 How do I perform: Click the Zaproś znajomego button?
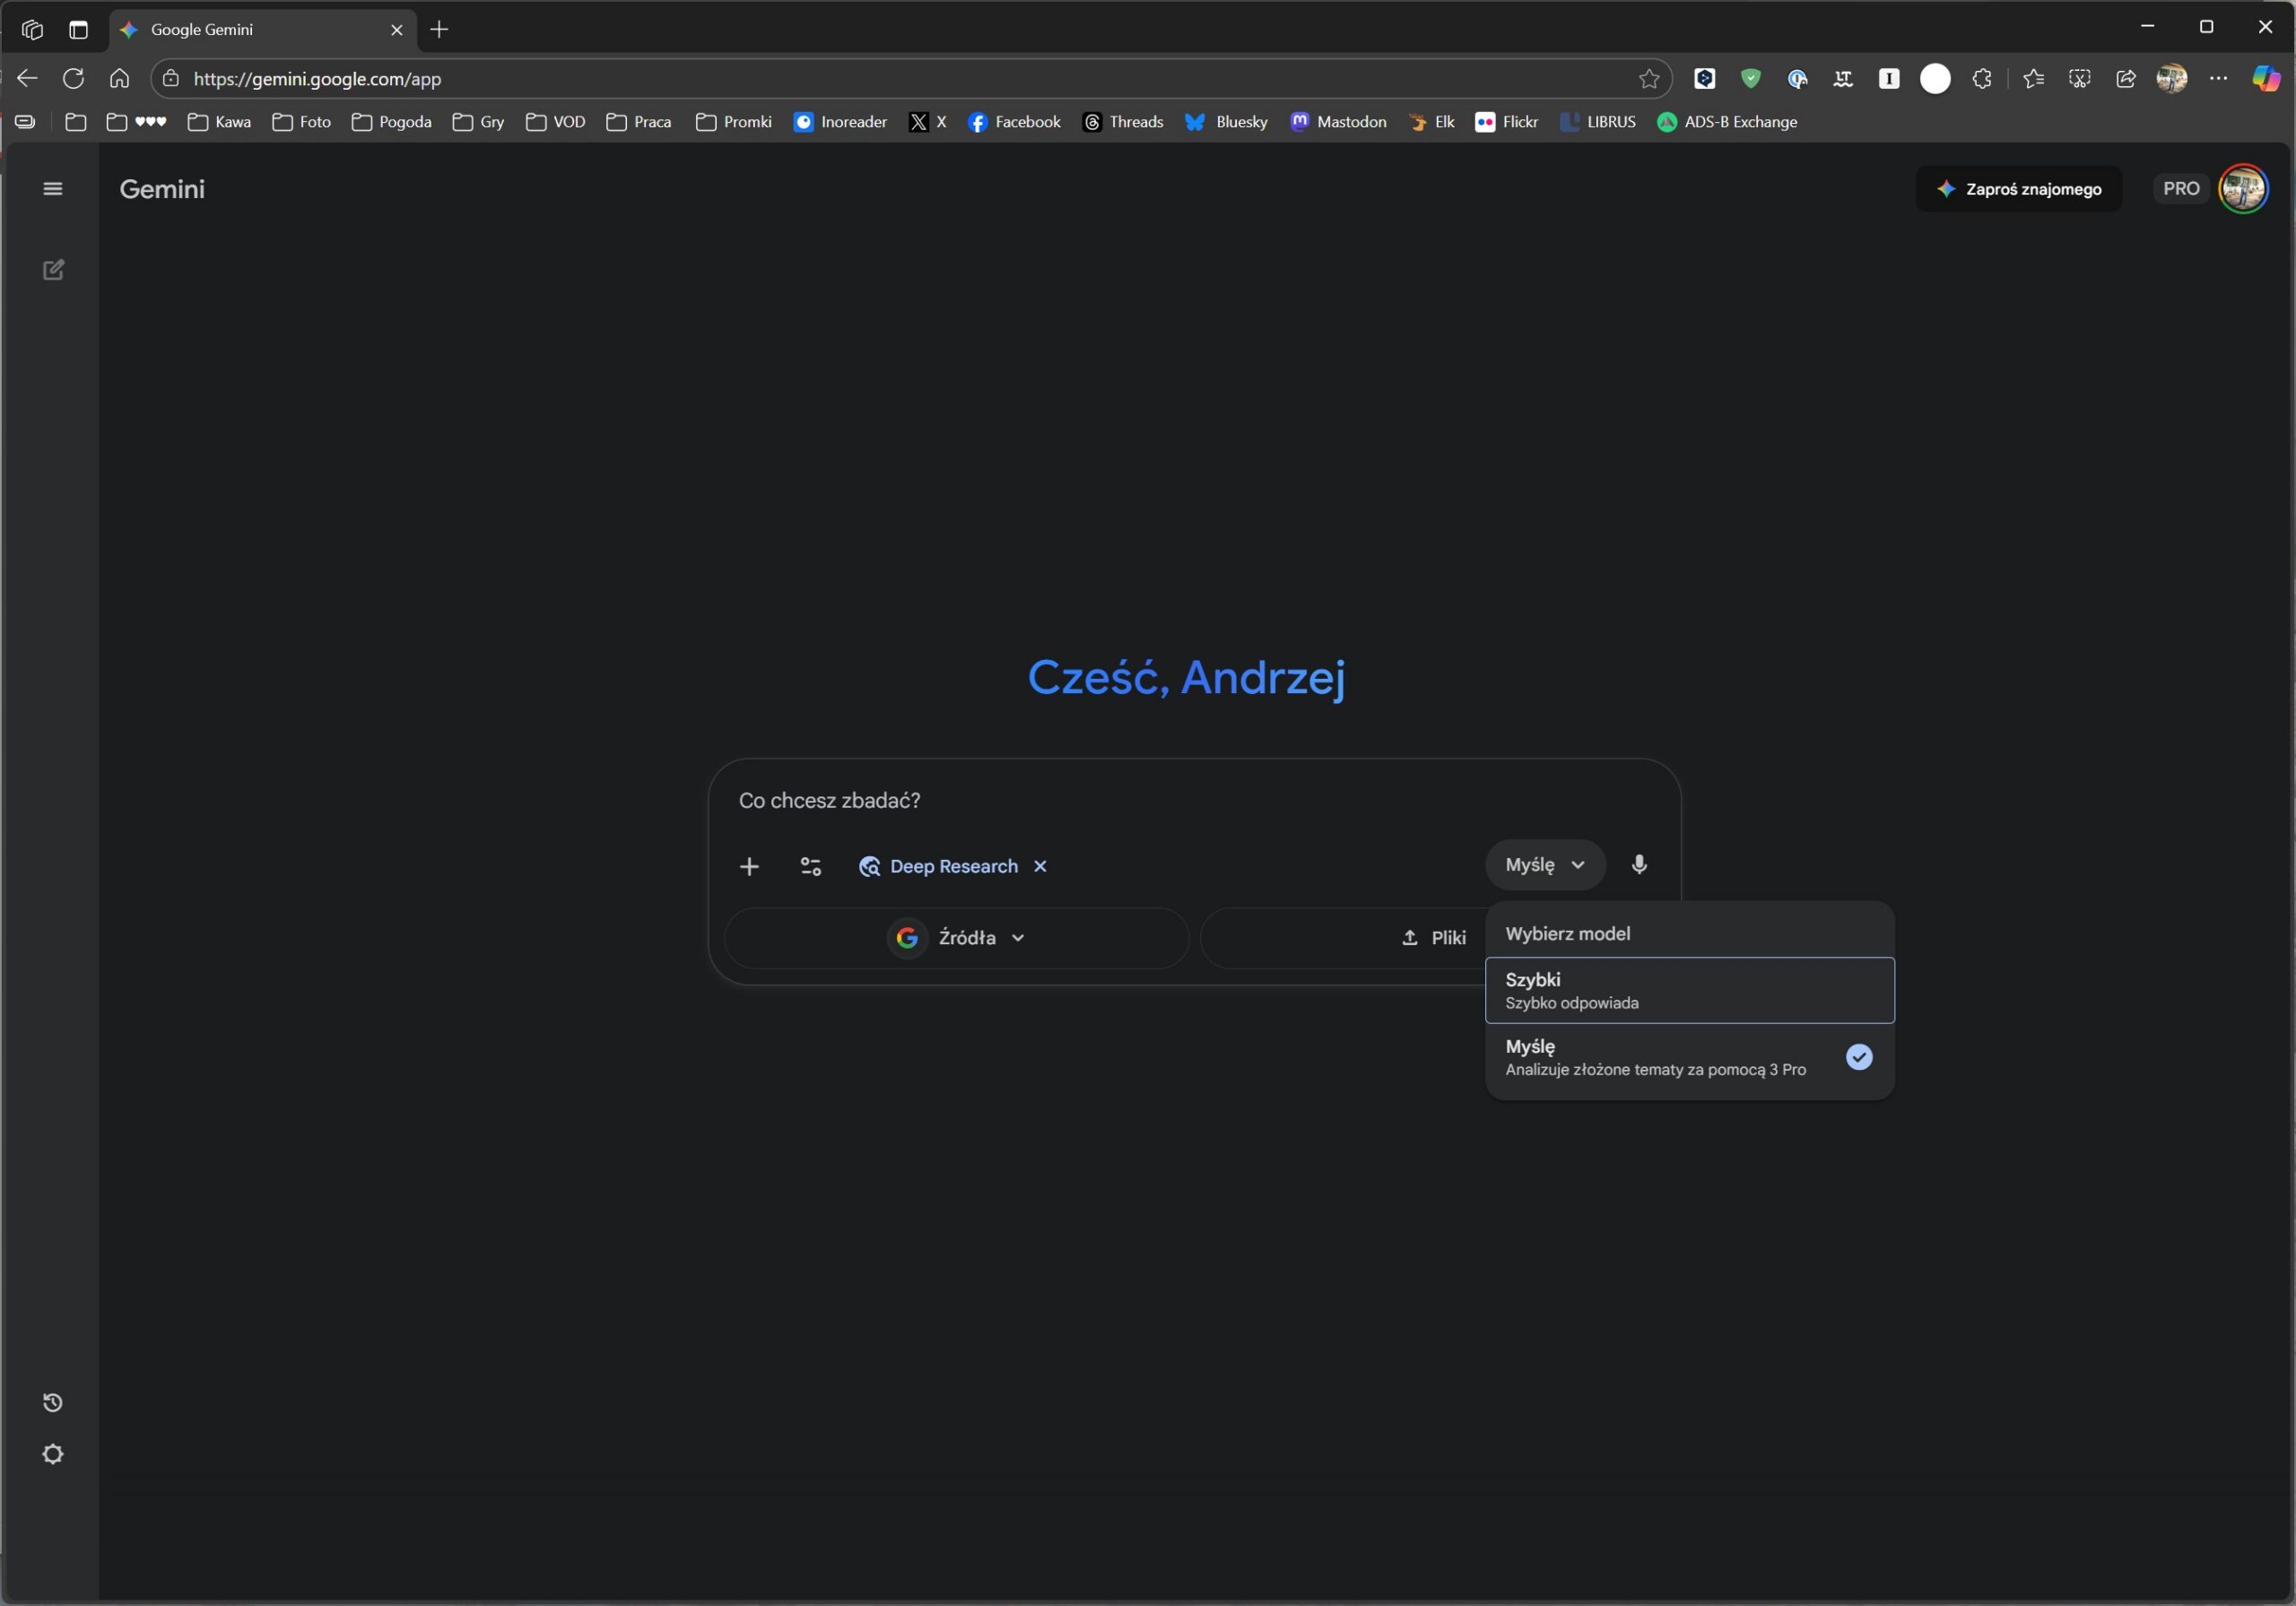point(2018,189)
